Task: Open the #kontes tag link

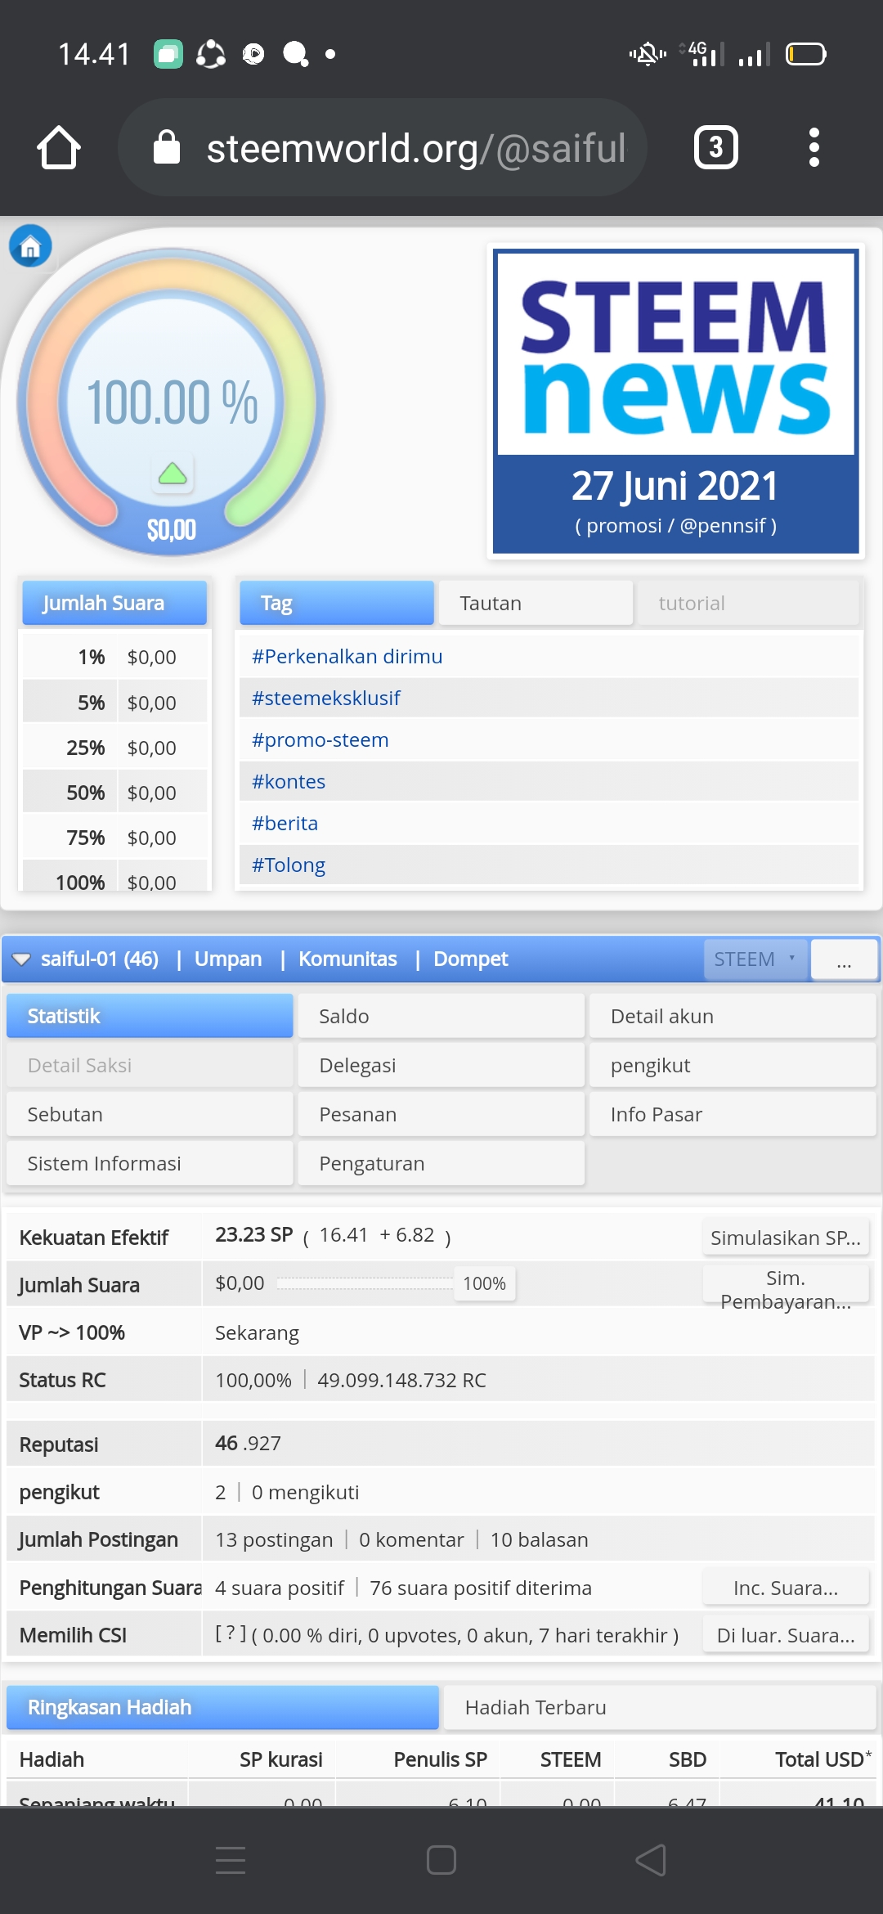Action: [288, 781]
